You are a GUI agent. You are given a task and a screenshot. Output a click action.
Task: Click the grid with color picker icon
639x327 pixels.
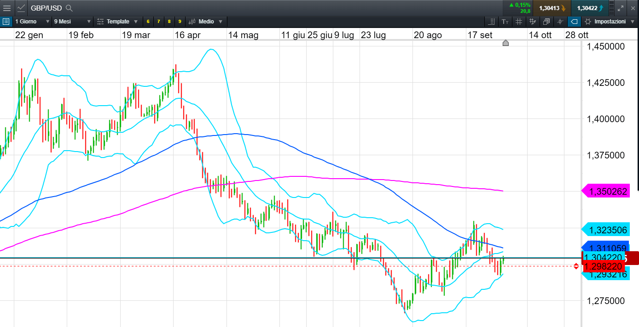533,22
